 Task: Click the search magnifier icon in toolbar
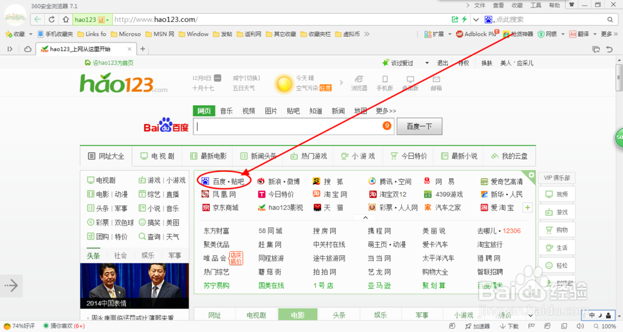pyautogui.click(x=610, y=19)
